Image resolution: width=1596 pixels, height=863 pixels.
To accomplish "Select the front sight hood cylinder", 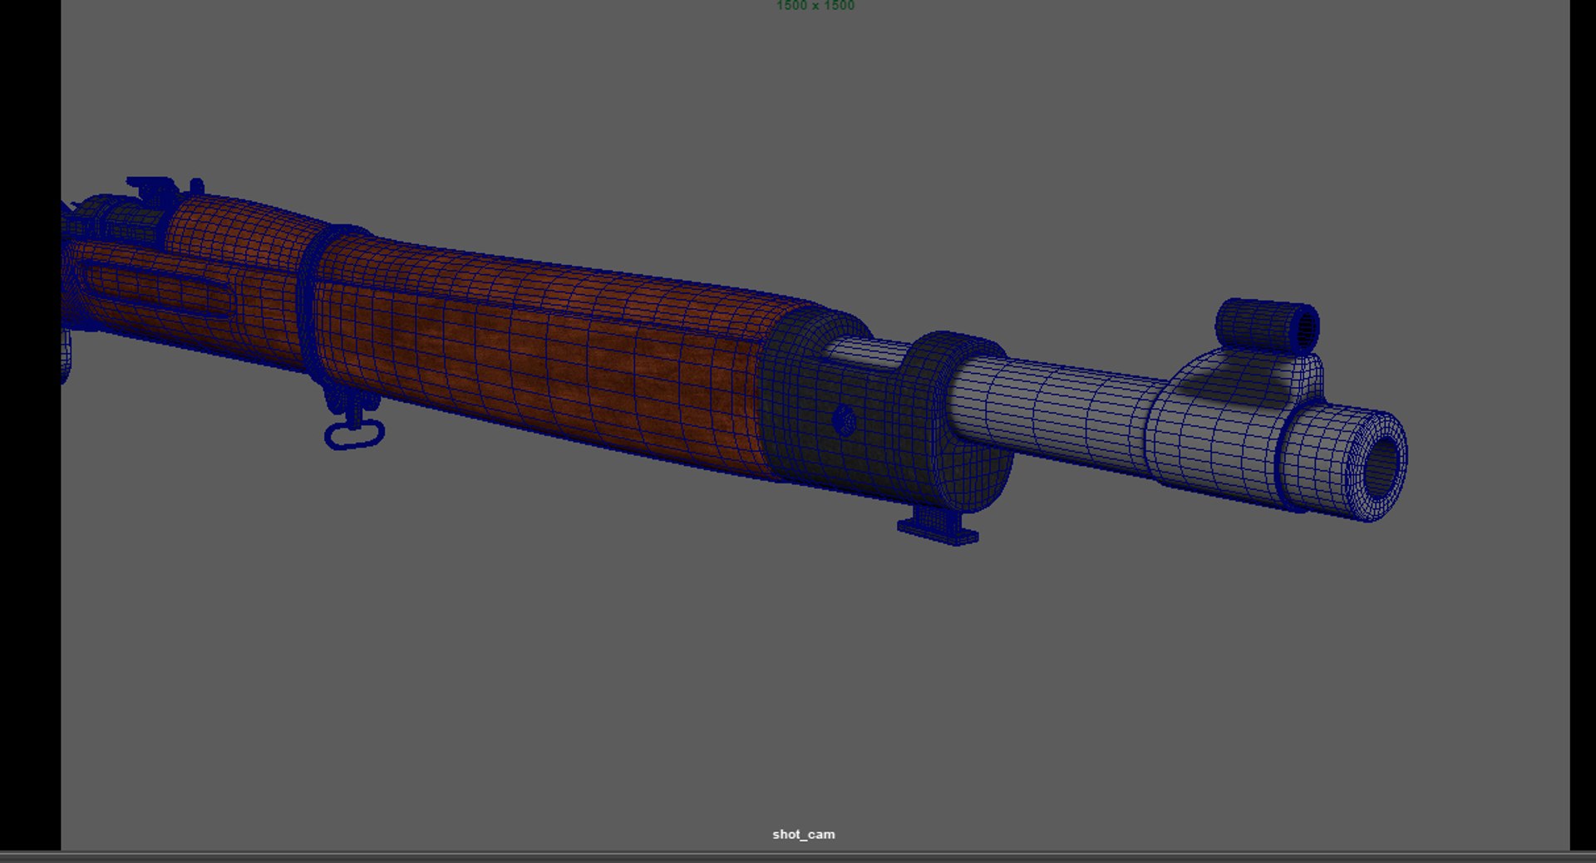I will (1267, 326).
